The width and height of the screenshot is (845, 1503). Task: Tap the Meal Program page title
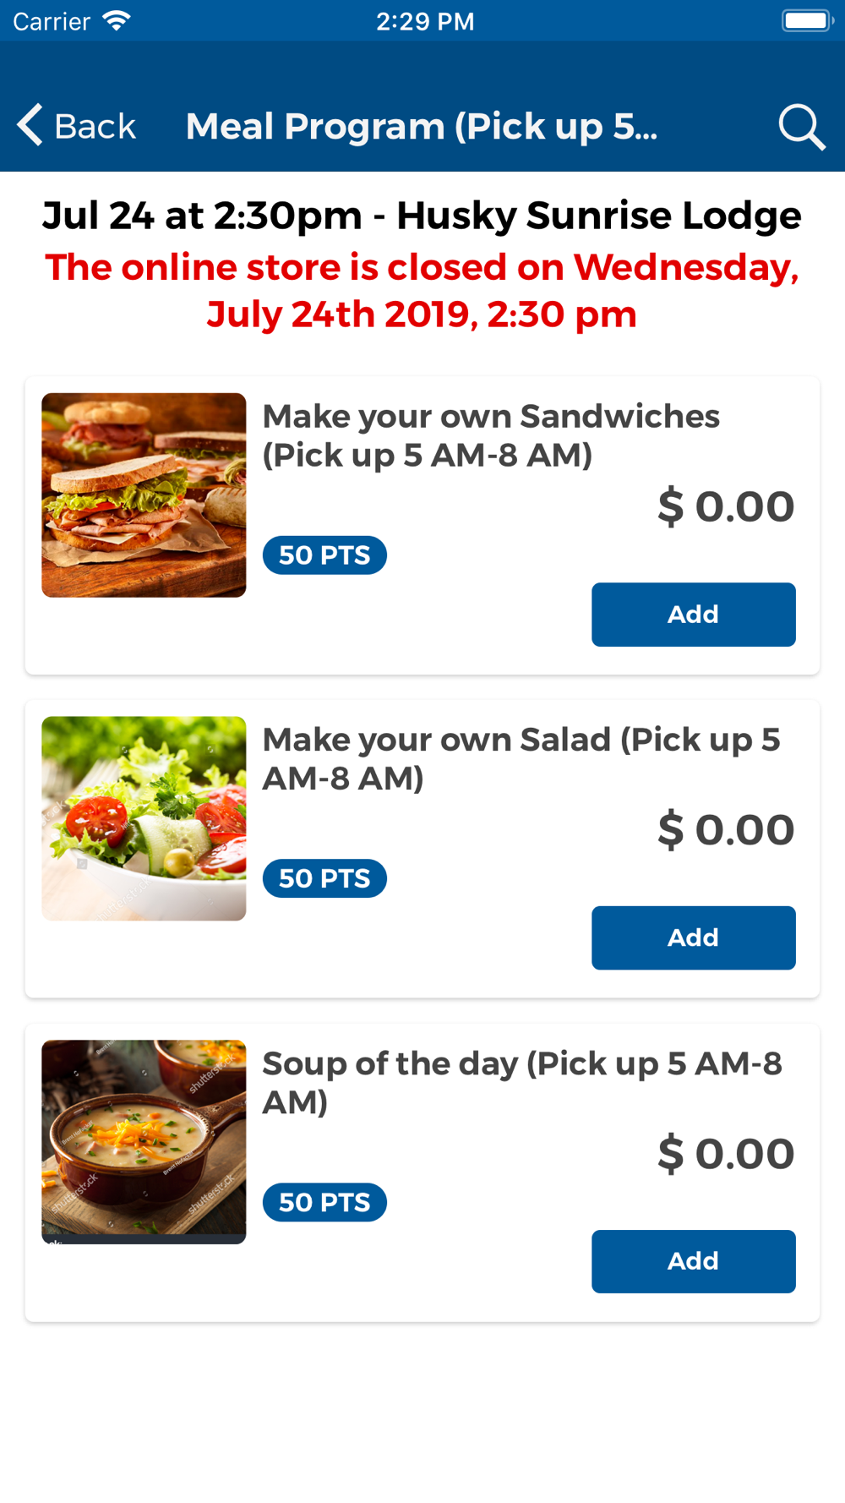click(x=422, y=127)
